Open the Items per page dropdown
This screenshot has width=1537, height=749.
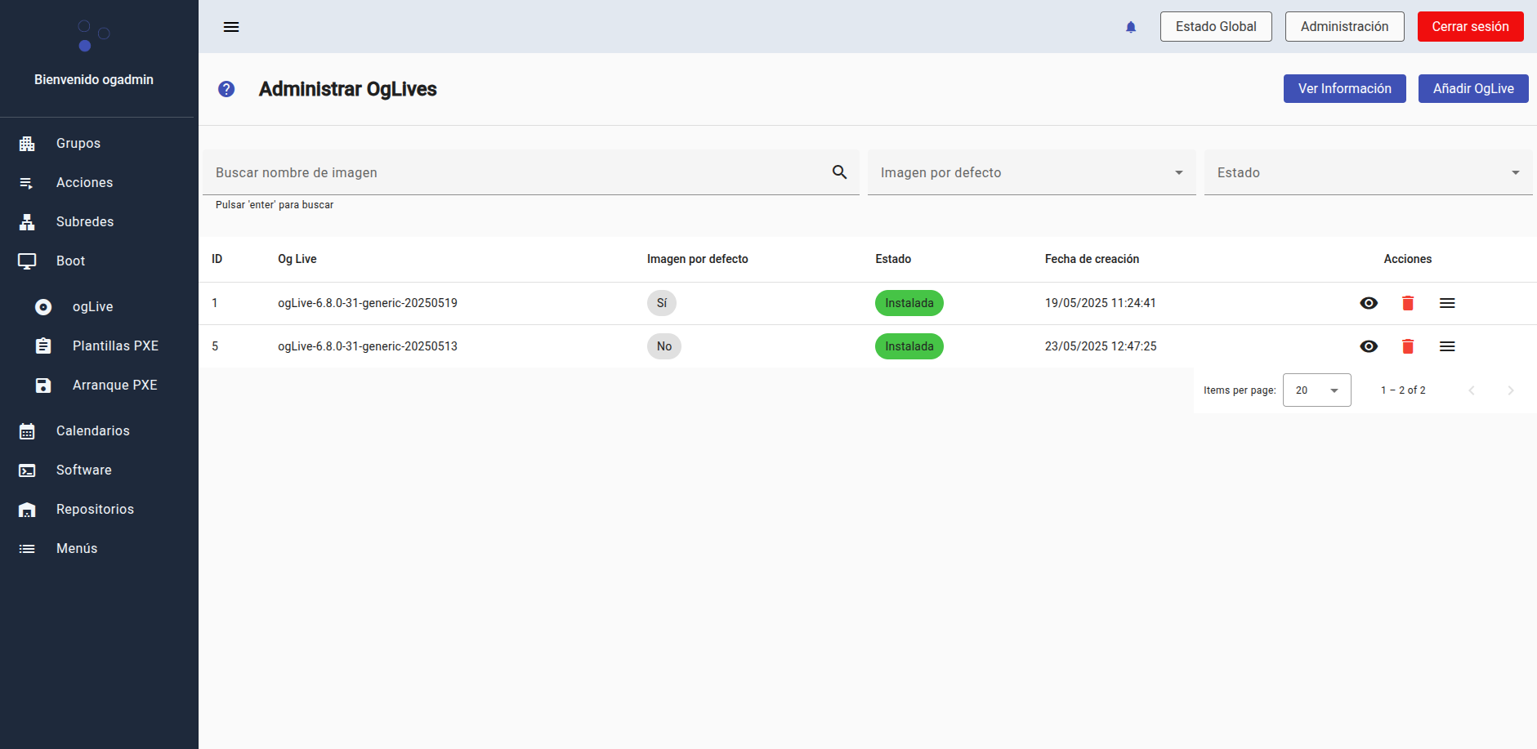[1316, 390]
